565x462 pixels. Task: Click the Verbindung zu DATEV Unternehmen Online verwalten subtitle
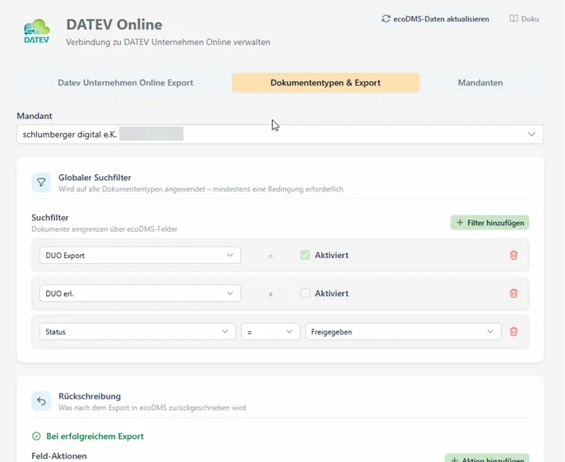pos(168,42)
